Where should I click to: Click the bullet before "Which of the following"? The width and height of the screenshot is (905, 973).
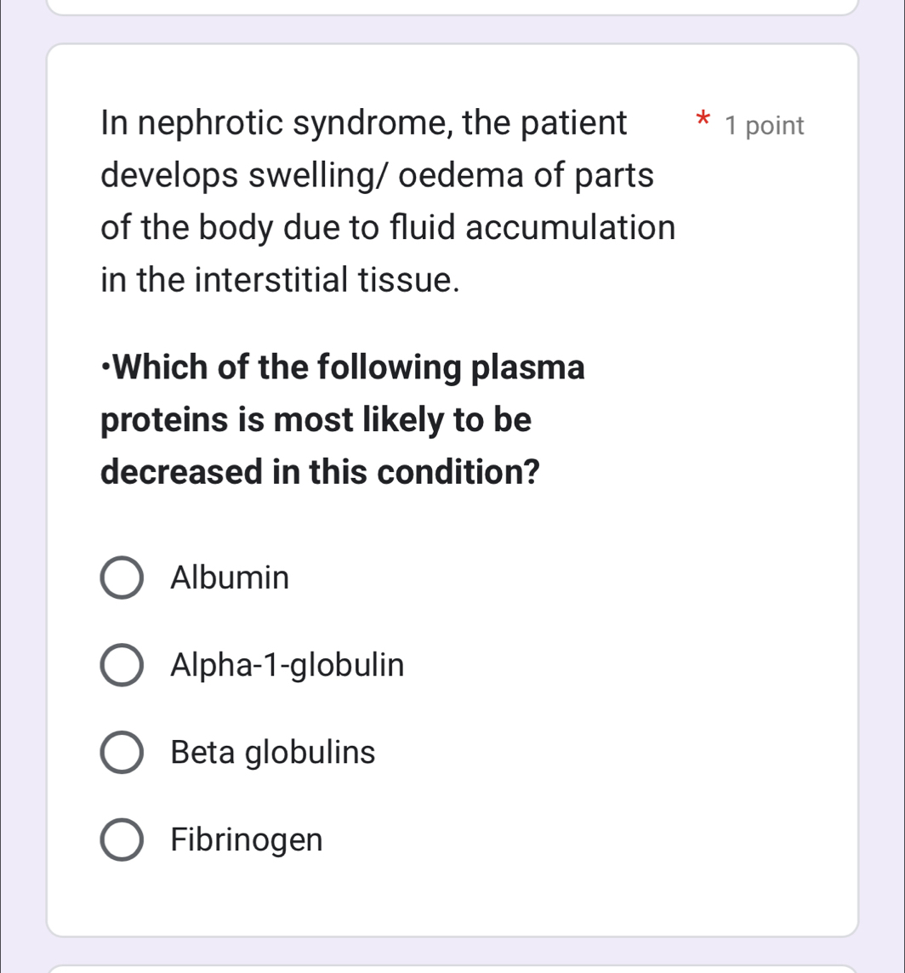point(105,369)
